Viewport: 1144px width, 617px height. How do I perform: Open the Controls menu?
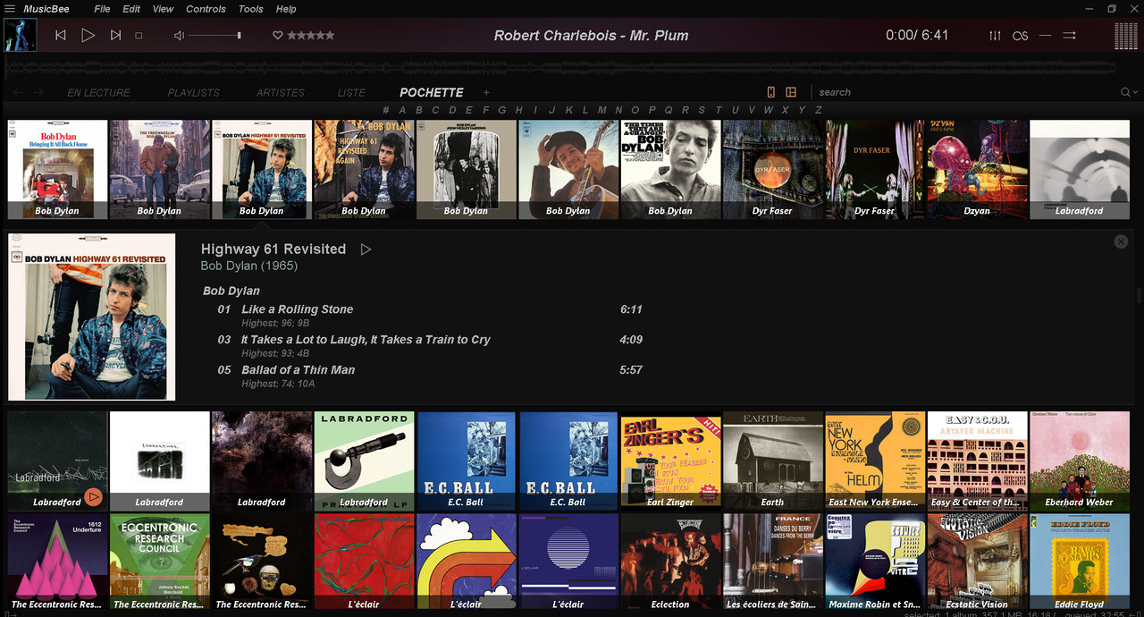click(206, 9)
